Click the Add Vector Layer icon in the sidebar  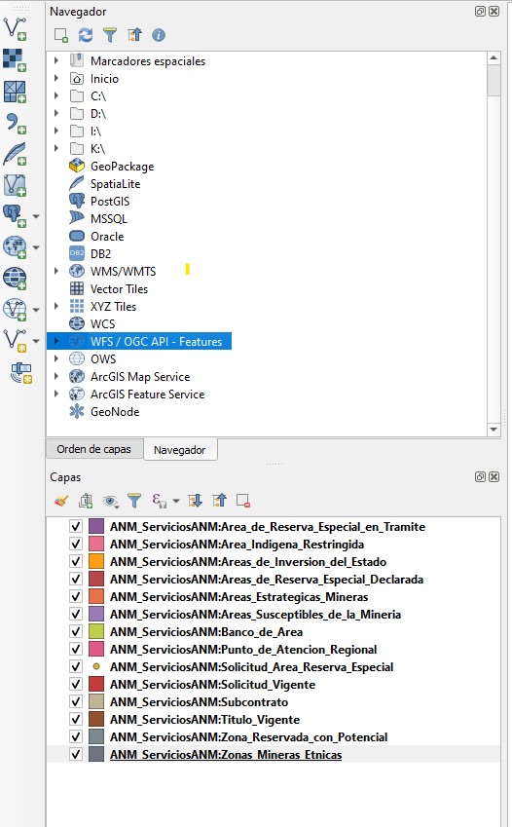click(x=15, y=29)
